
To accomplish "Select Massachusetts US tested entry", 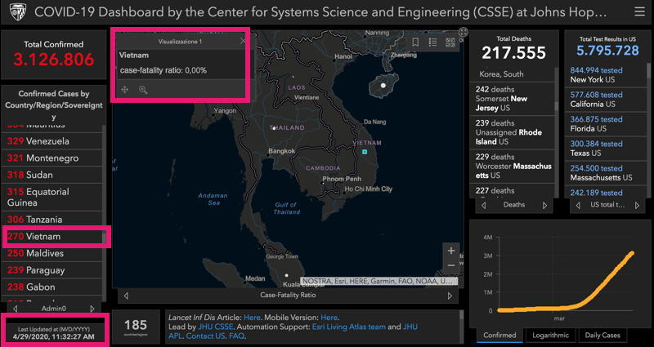I will click(605, 173).
